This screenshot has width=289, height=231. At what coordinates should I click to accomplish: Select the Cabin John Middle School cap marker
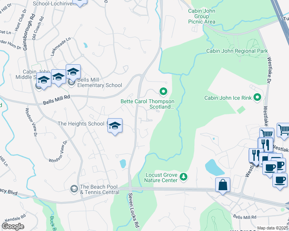pyautogui.click(x=44, y=81)
